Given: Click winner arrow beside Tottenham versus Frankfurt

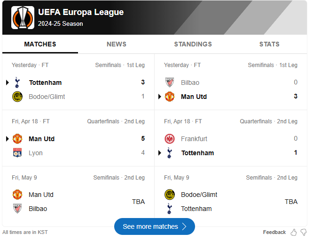Looking at the screenshot, I should (x=160, y=153).
